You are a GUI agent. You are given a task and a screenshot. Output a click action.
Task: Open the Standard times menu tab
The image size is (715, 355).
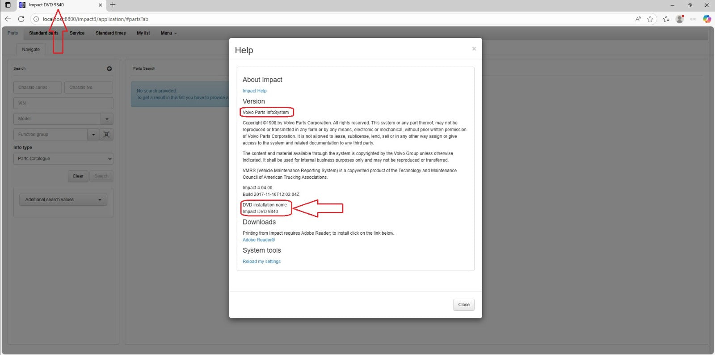click(110, 33)
